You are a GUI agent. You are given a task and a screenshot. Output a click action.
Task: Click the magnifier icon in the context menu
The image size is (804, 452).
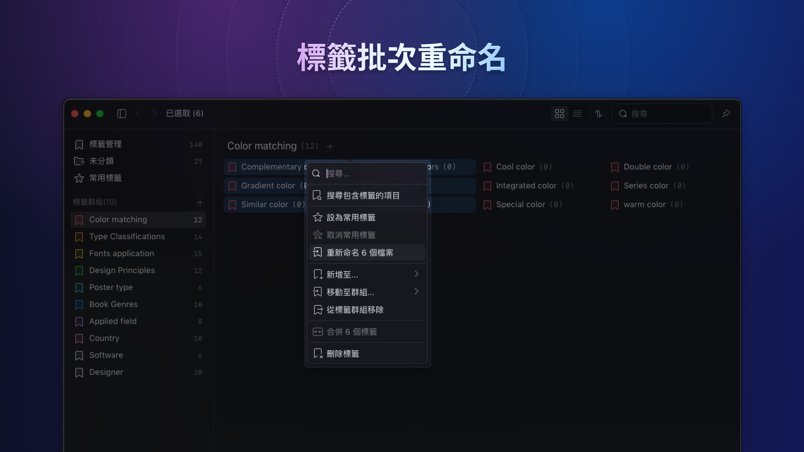316,173
